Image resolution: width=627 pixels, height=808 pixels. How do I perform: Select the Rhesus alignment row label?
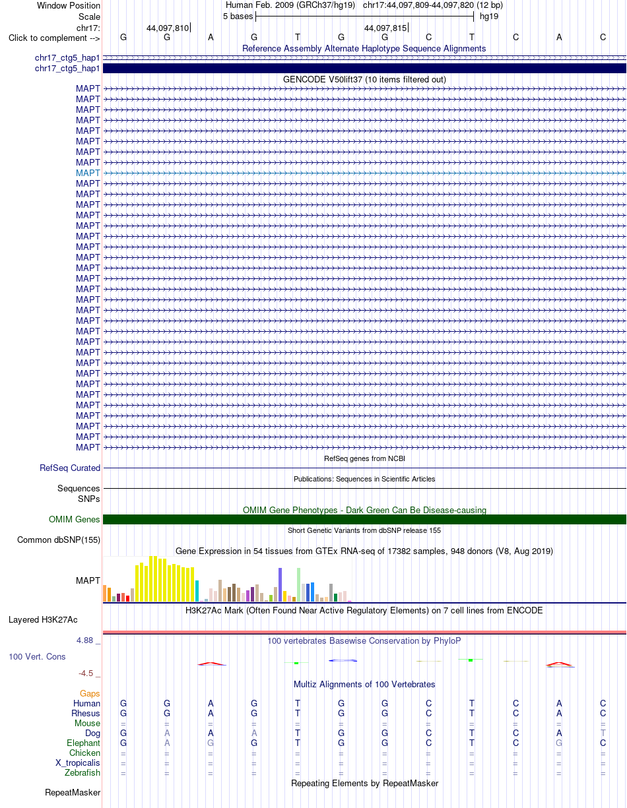pos(86,714)
